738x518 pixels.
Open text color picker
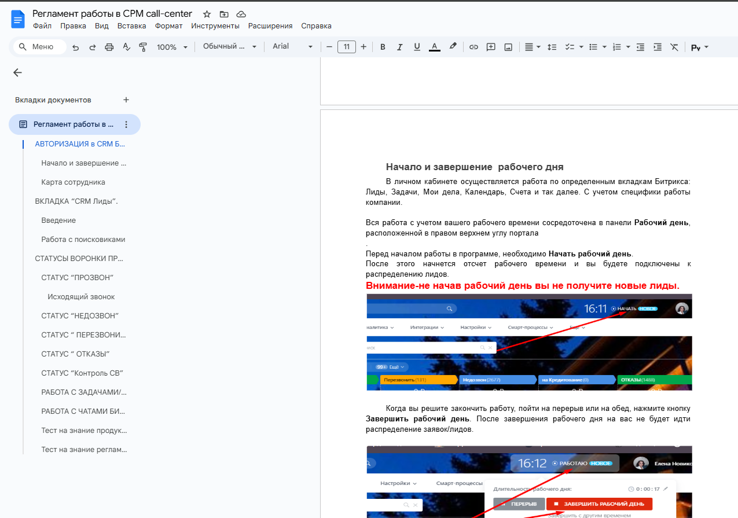click(435, 47)
